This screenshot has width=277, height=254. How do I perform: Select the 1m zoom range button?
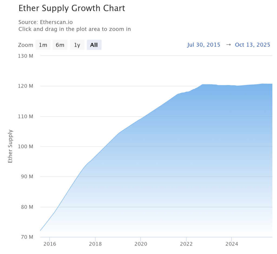[43, 45]
